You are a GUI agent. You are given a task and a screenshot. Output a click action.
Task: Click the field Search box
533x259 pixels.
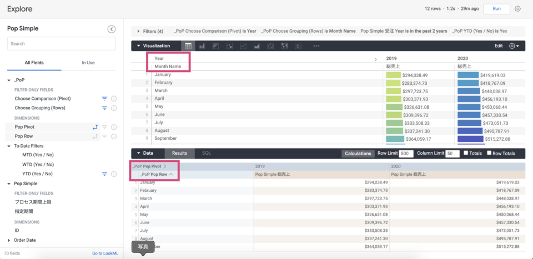pos(61,43)
